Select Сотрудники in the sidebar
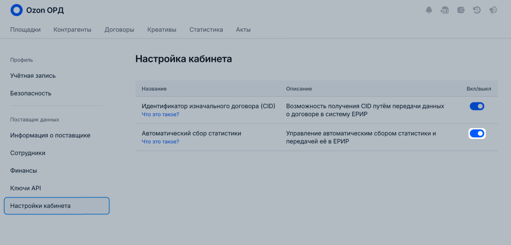This screenshot has width=511, height=245. tap(28, 153)
